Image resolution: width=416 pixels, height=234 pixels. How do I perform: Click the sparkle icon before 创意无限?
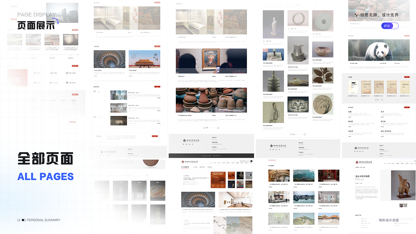356,15
